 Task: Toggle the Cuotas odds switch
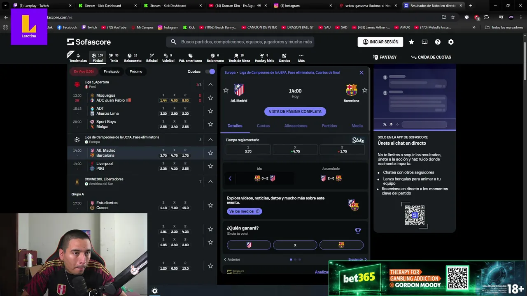(x=210, y=72)
